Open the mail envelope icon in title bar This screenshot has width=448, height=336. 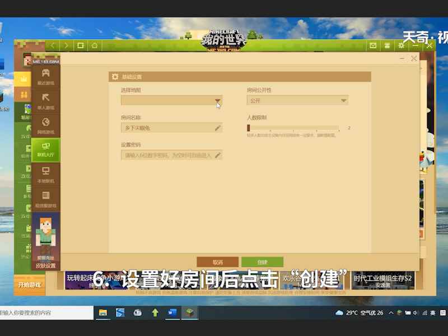coord(373,45)
